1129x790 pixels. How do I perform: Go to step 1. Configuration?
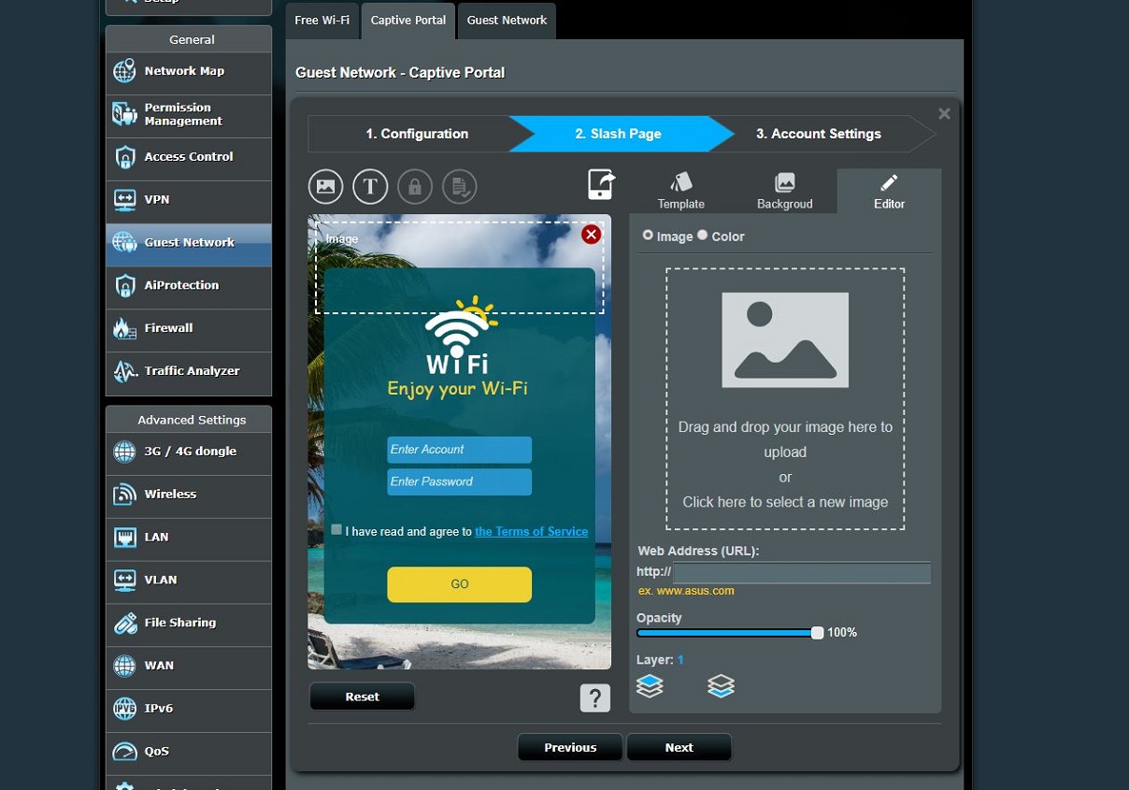417,134
